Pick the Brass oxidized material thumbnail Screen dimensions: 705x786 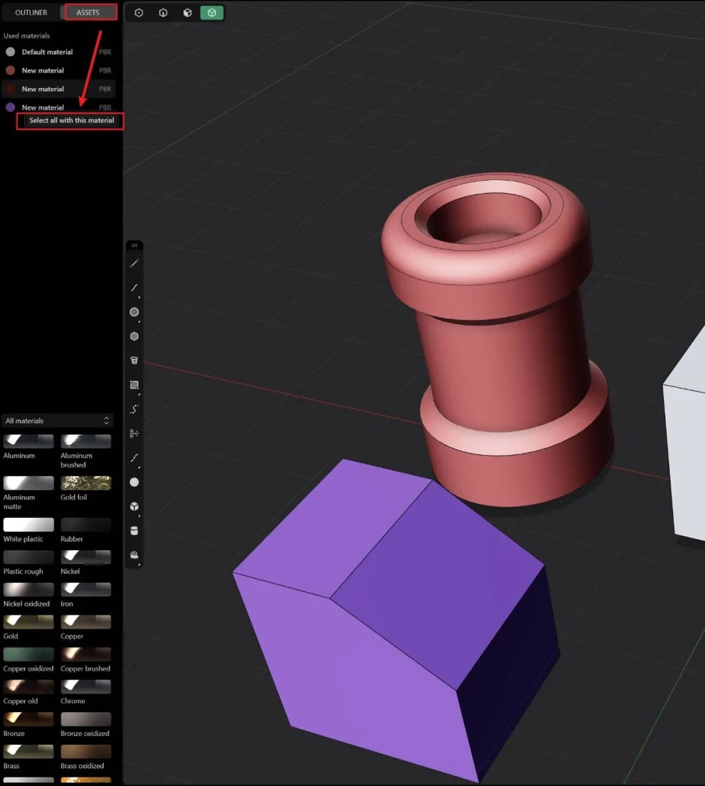coord(86,752)
